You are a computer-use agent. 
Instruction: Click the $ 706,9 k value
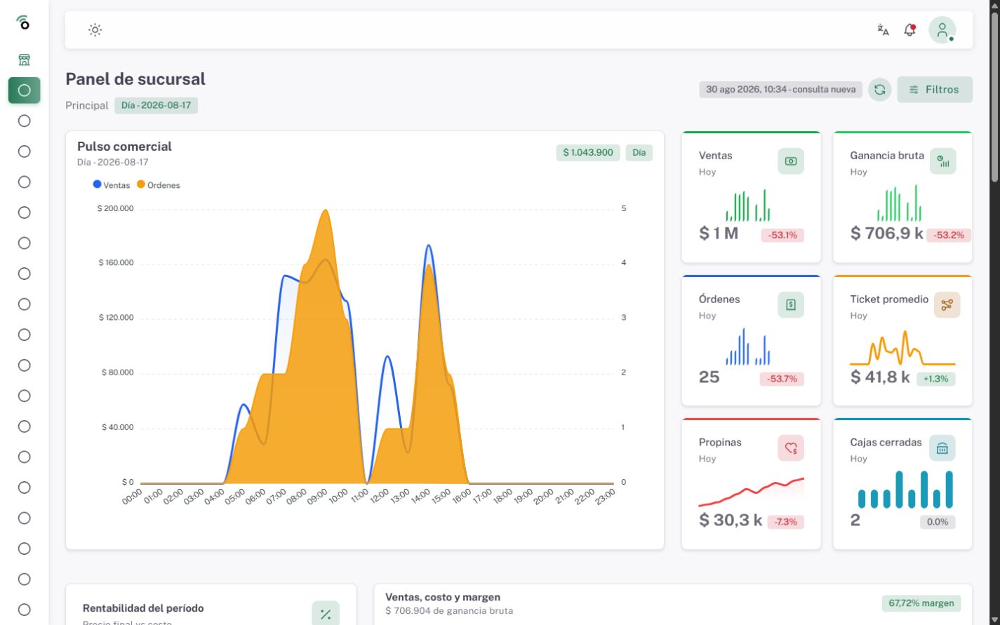pyautogui.click(x=886, y=234)
